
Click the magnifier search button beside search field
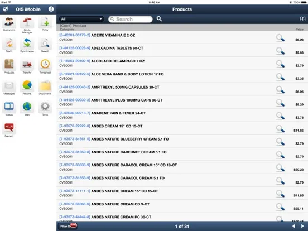(x=159, y=19)
